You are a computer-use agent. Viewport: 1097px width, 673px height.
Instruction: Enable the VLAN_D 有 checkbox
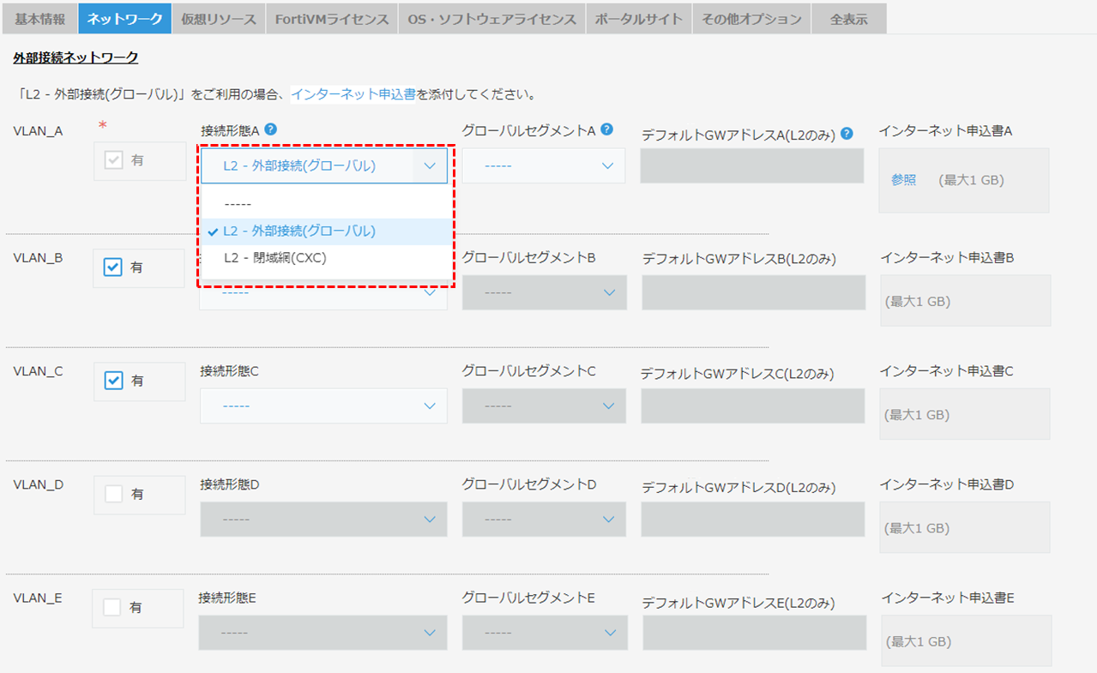(113, 495)
